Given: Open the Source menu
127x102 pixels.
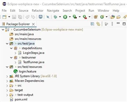Looking at the screenshot, I should pos(24,10).
